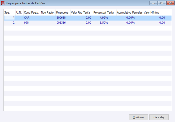Click the application icon in the title bar

(x=3, y=3)
